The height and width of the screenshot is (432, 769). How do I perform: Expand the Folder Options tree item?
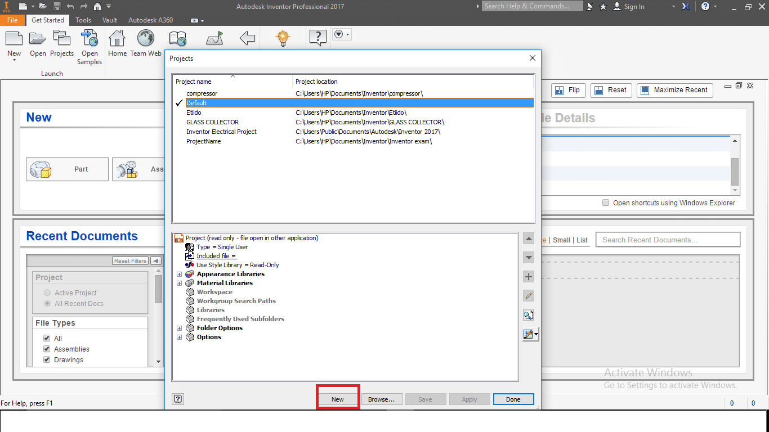(x=180, y=328)
